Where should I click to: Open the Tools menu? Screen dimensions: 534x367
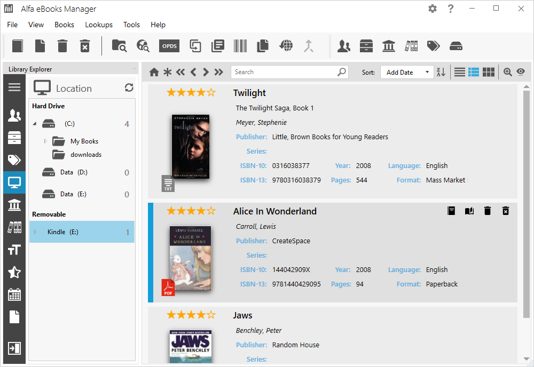point(131,25)
